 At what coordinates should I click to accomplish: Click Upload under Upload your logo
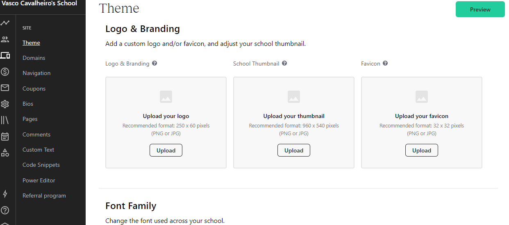166,150
